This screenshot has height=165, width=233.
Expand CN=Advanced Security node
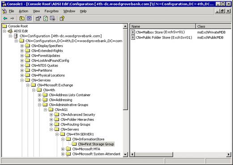[x=51, y=115]
